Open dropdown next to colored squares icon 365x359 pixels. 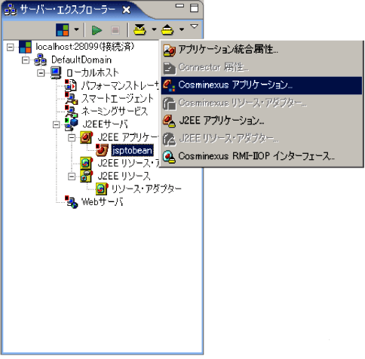(x=77, y=29)
